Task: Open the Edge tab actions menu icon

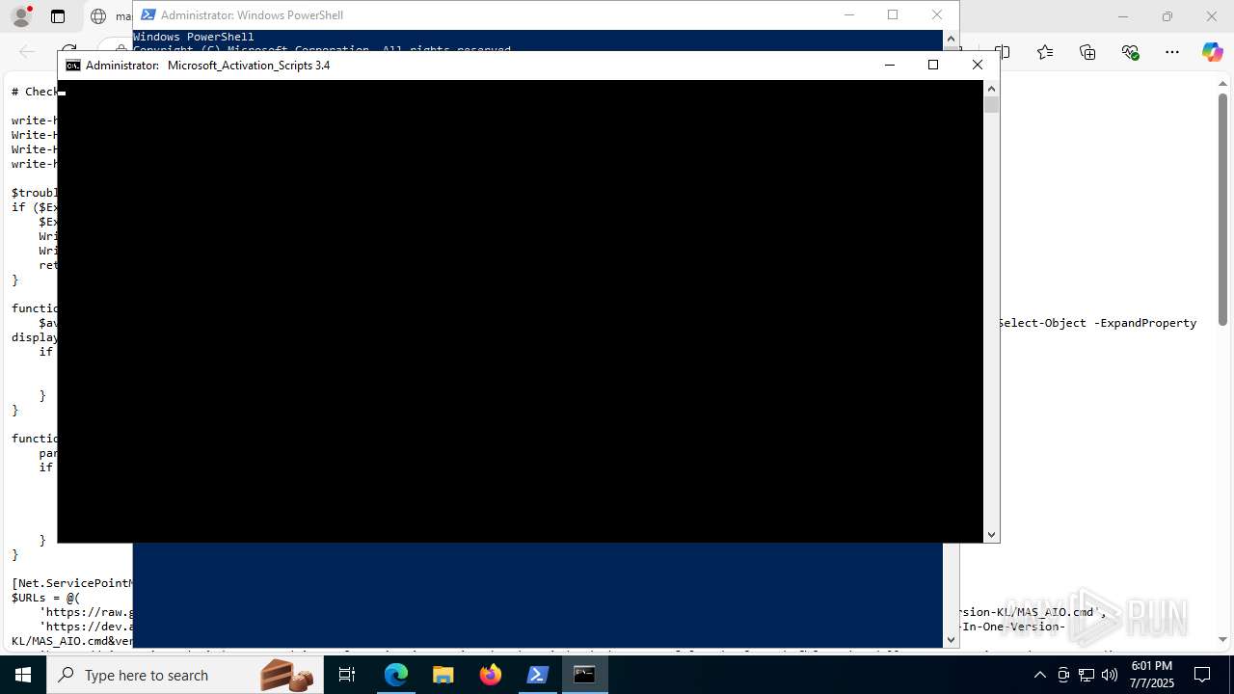Action: [x=58, y=16]
